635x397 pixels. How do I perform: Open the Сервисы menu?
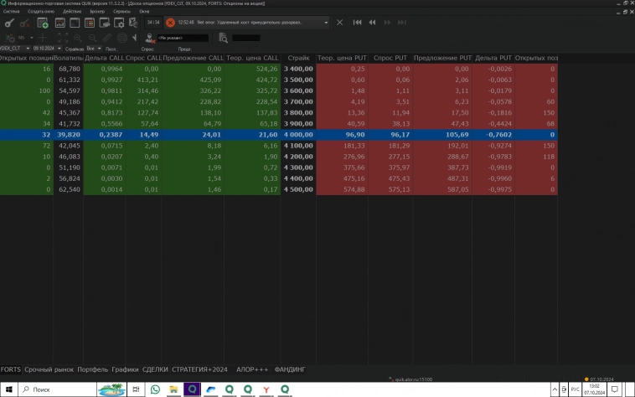121,12
